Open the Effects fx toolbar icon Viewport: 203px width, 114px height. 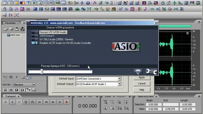(95, 3)
